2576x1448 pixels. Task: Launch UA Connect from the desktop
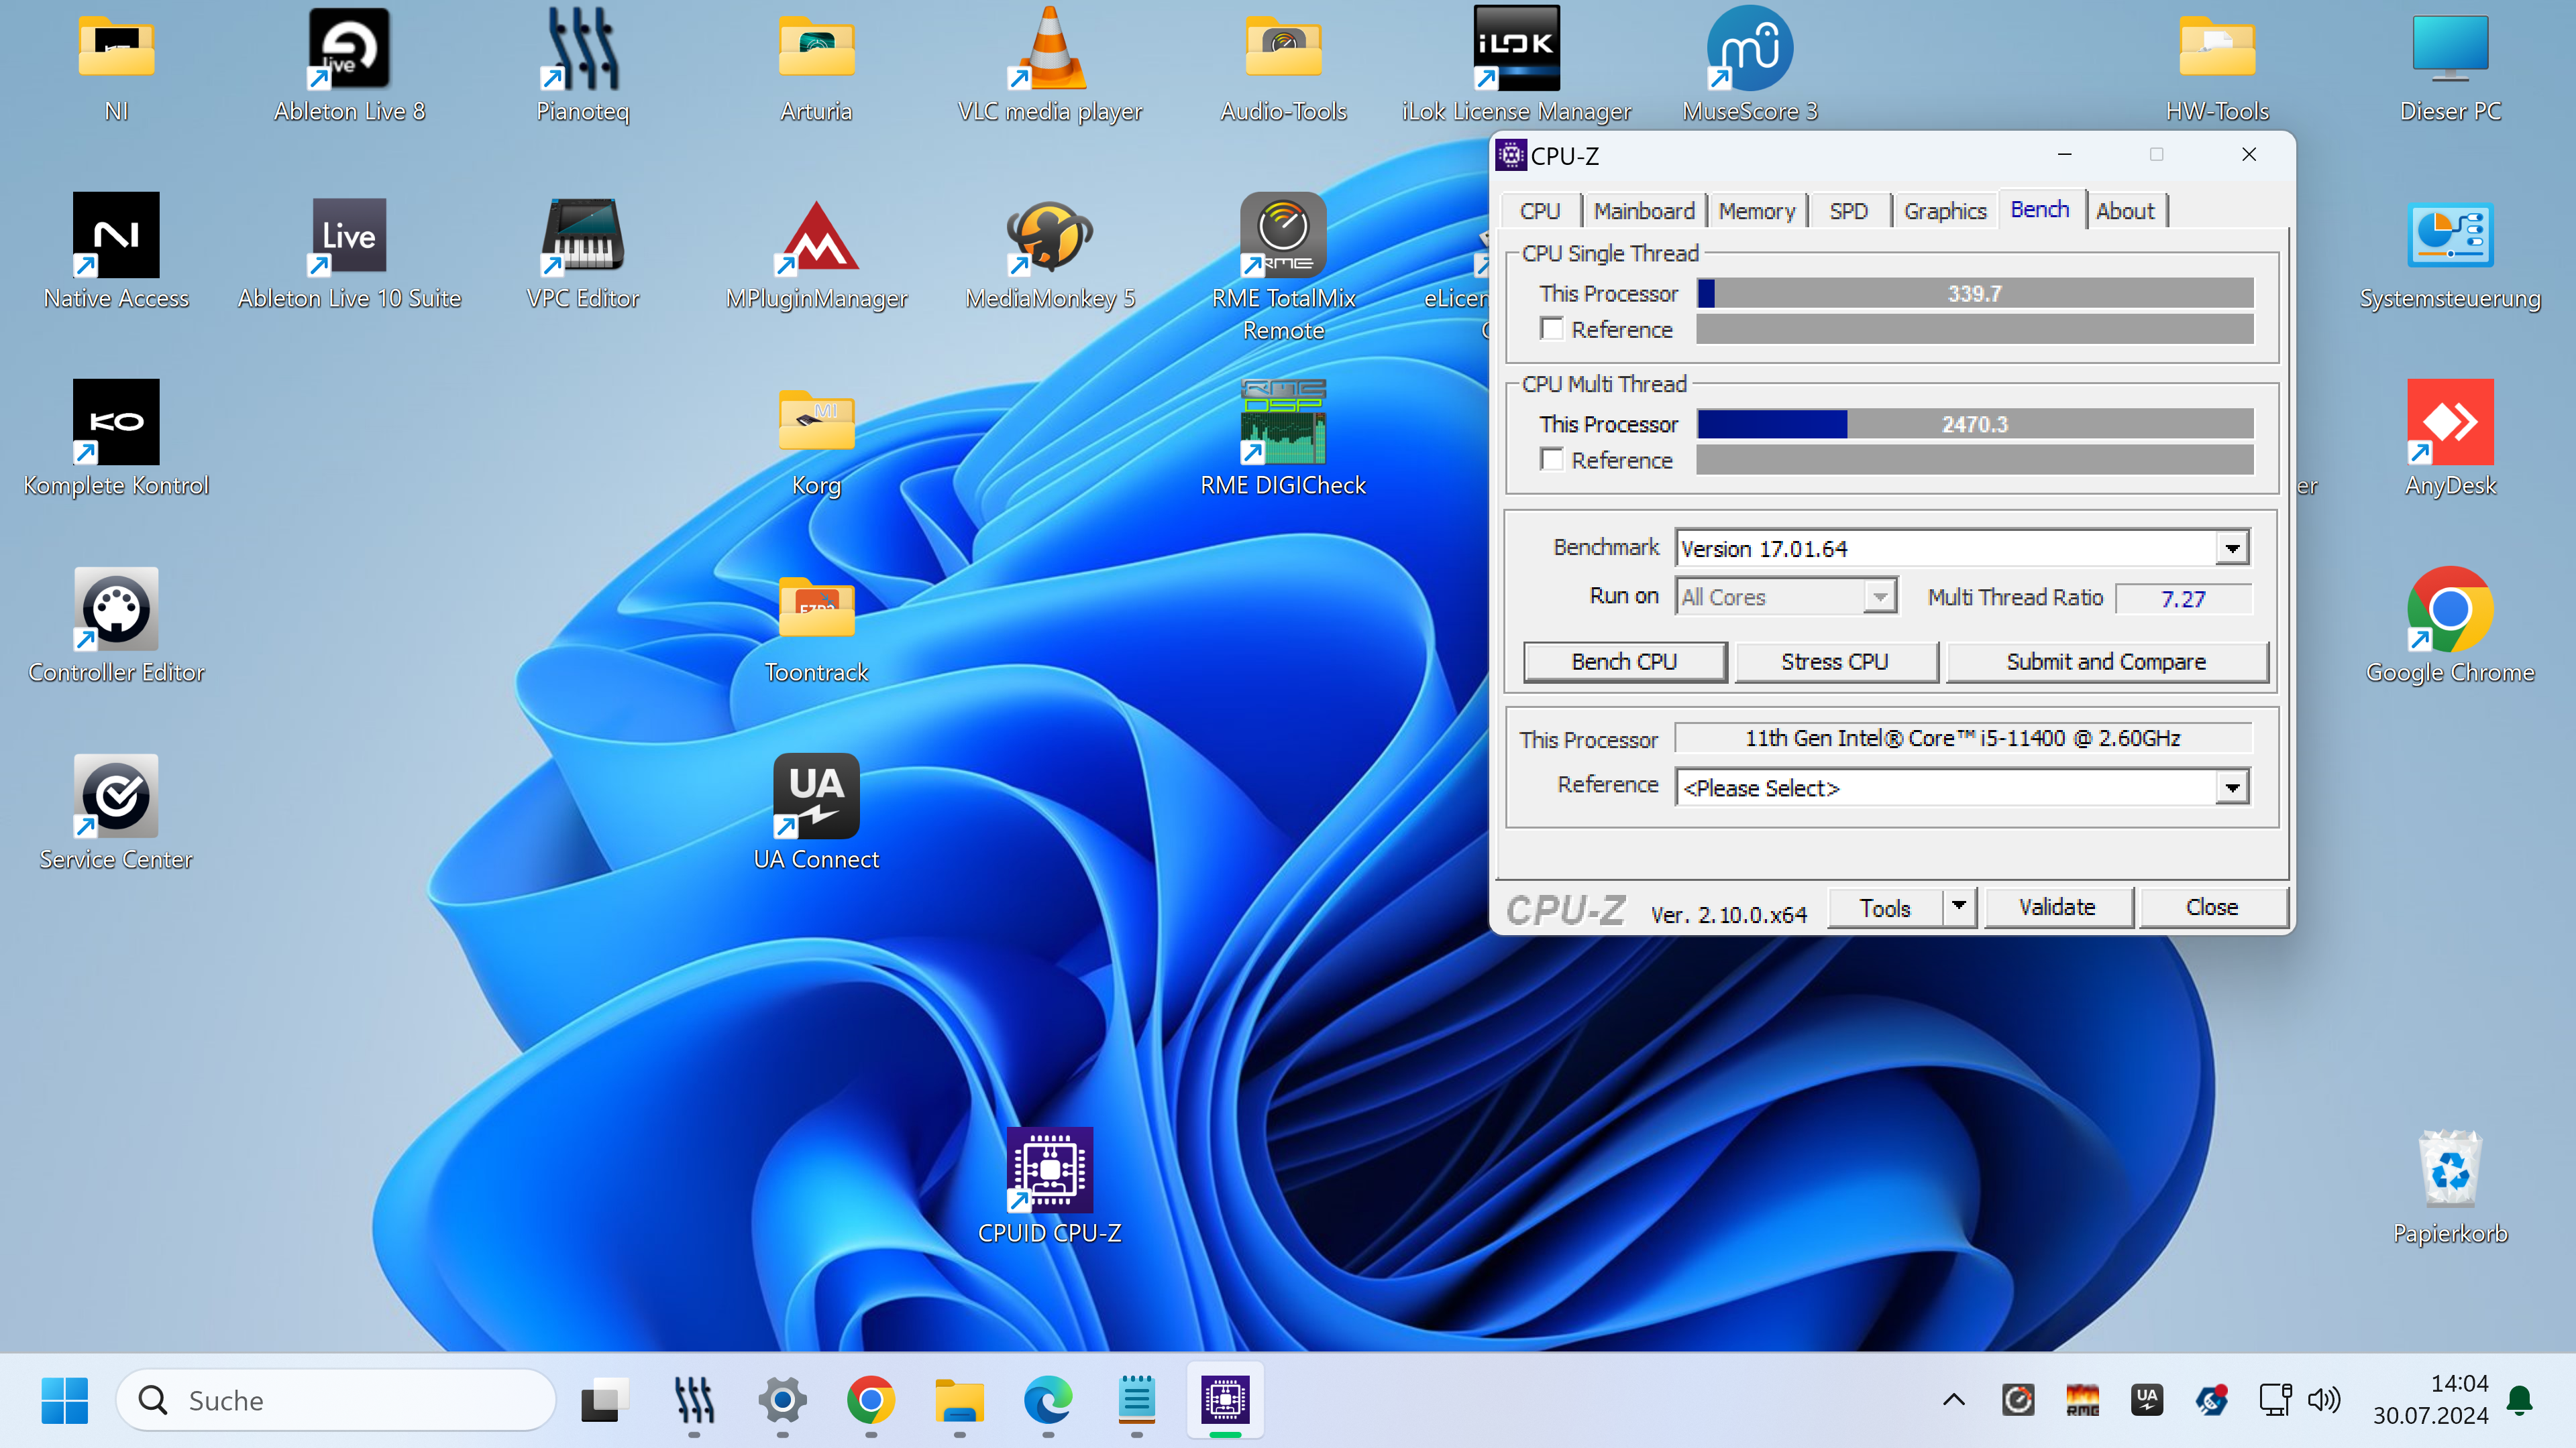pyautogui.click(x=816, y=796)
